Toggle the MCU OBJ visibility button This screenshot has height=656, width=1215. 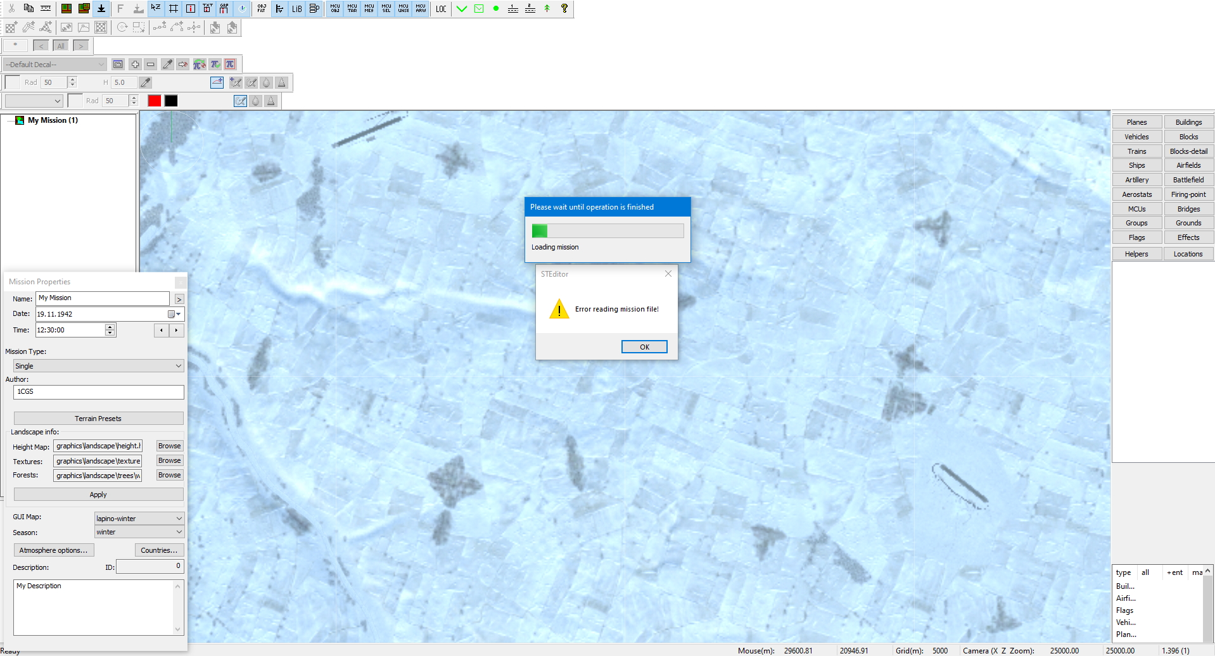click(x=335, y=8)
